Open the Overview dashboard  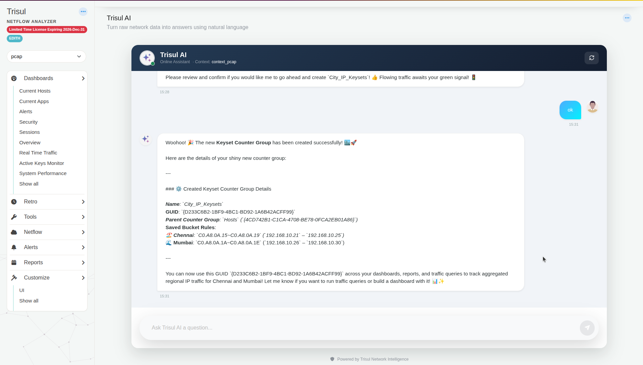[x=30, y=143]
